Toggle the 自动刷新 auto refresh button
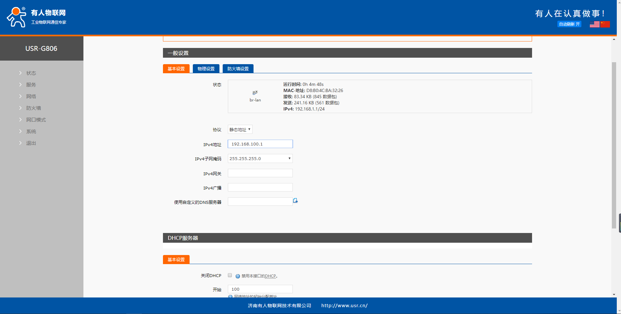621x314 pixels. tap(569, 24)
